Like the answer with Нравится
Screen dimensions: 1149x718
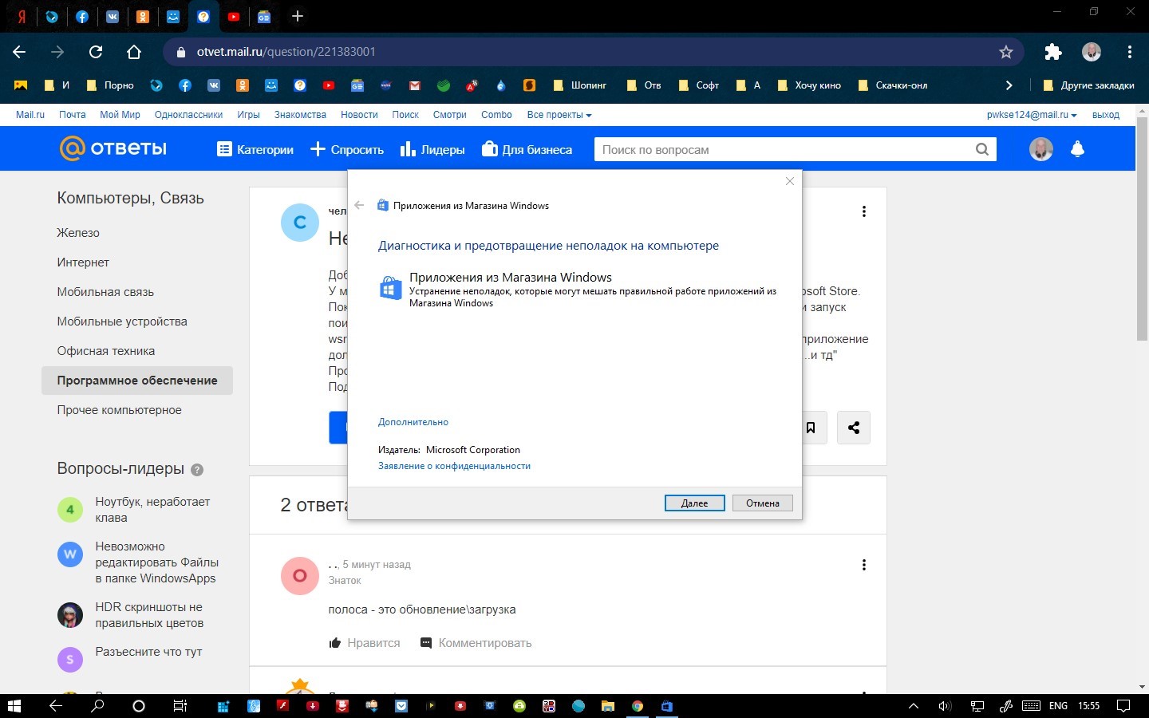365,643
